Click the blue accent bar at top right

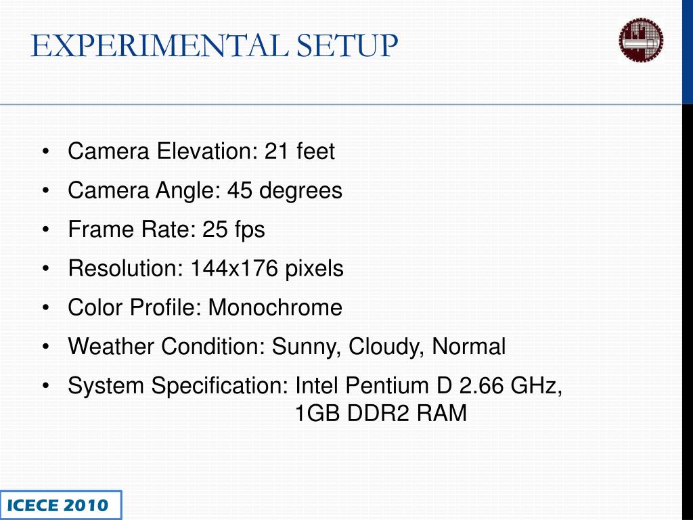[688, 52]
